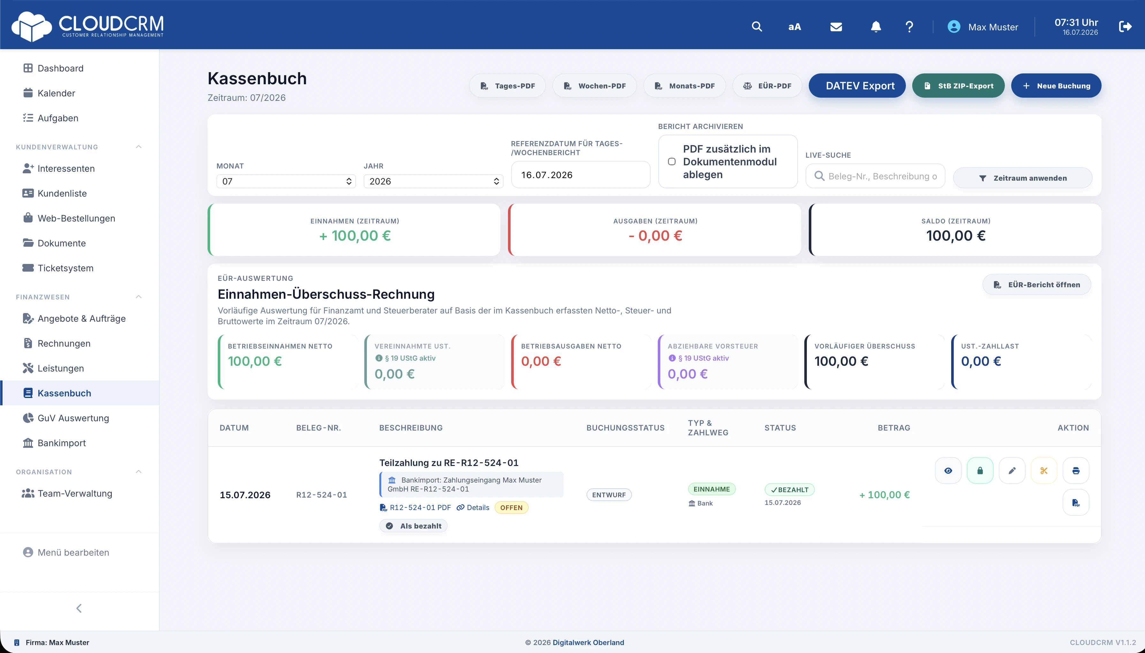Generate Monats-PDF

tap(684, 86)
